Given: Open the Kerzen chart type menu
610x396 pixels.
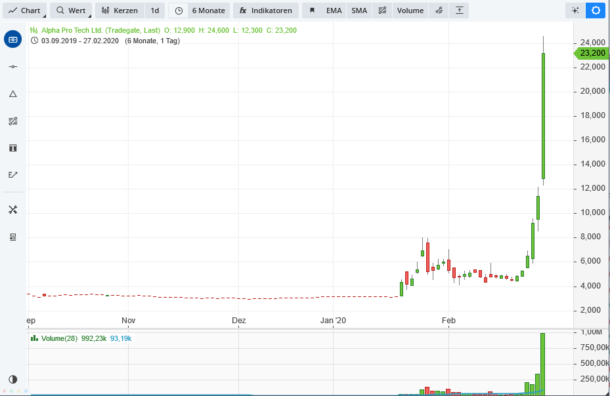Looking at the screenshot, I should (x=119, y=10).
